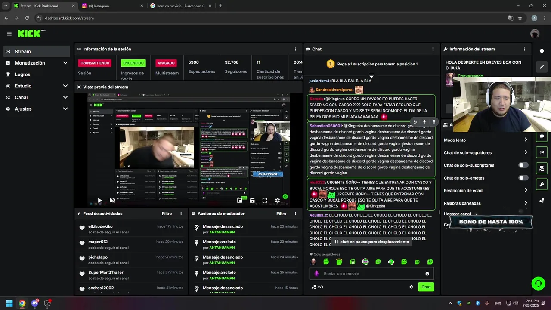Pin the hovered chat message
Screen dimensions: 551x310
pos(424,122)
